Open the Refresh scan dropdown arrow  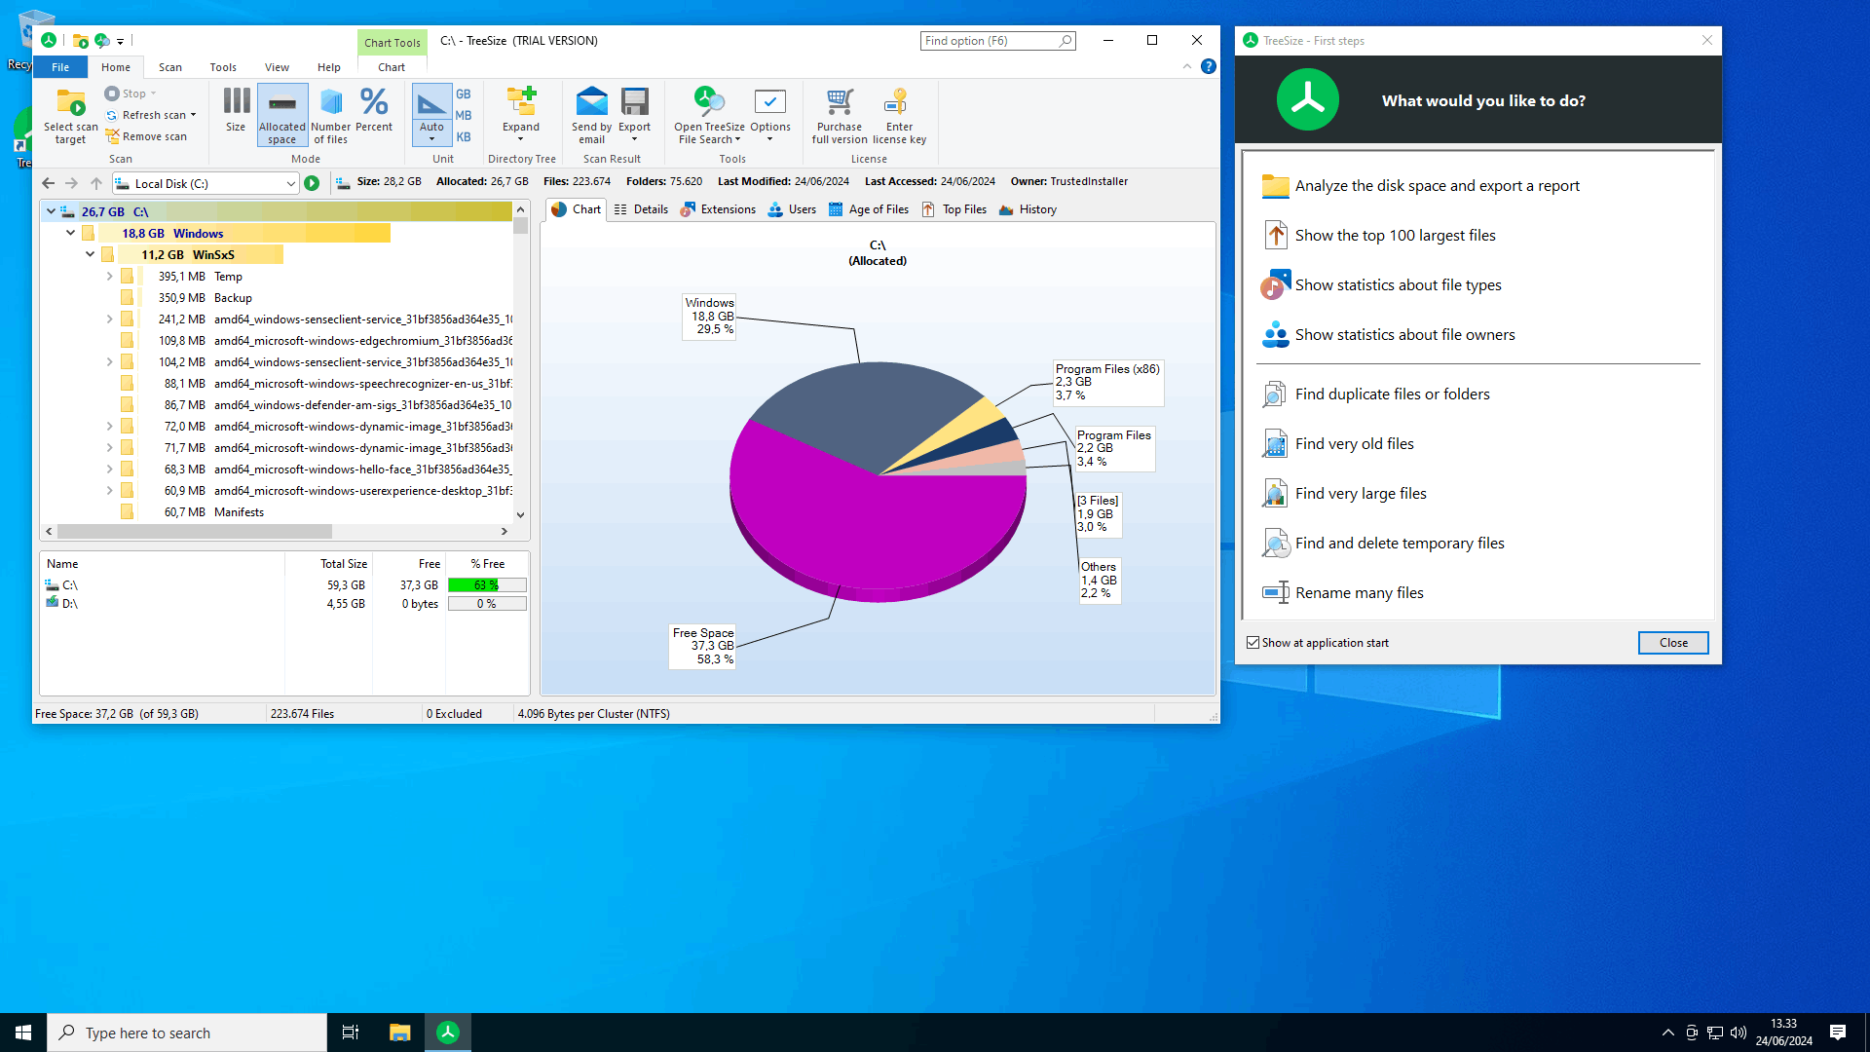(194, 115)
